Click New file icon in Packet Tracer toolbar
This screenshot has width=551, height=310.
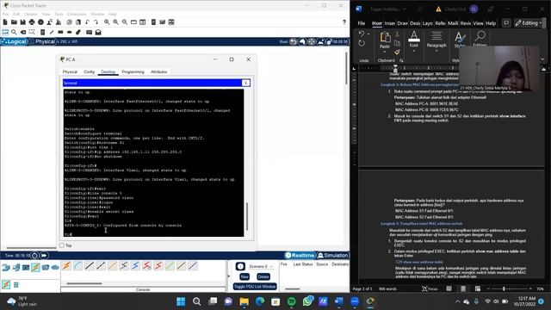click(x=5, y=22)
